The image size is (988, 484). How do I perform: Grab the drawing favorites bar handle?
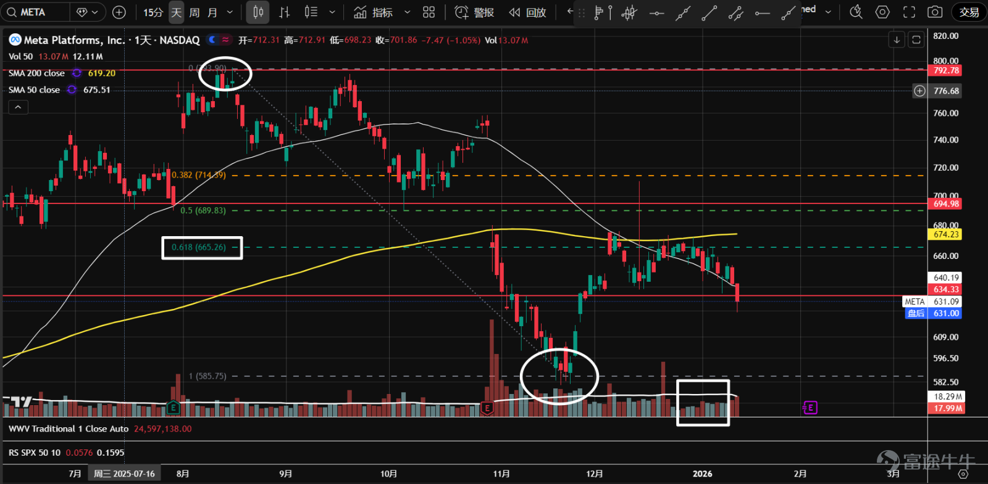pos(581,12)
